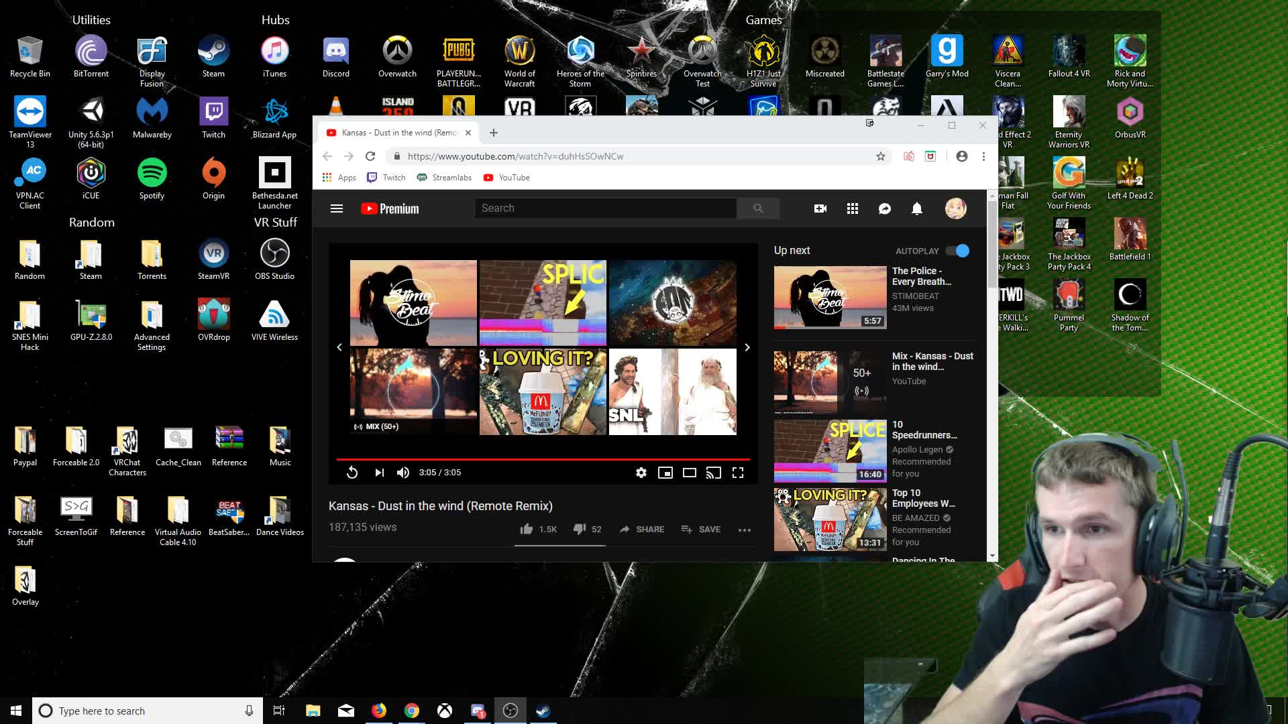
Task: Toggle the Autoplay switch off
Action: point(957,251)
